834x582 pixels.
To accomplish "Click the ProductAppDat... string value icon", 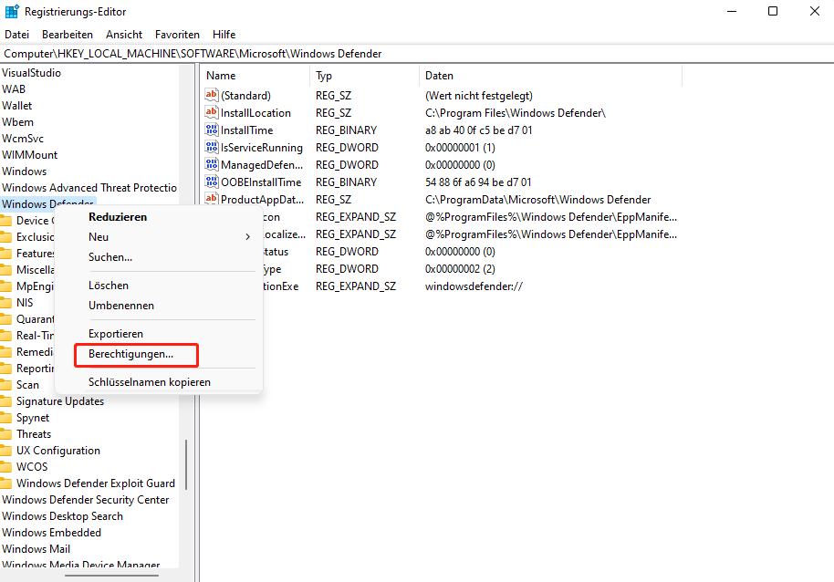I will pos(212,199).
